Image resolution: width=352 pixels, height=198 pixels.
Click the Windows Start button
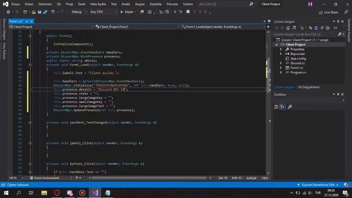point(6,193)
